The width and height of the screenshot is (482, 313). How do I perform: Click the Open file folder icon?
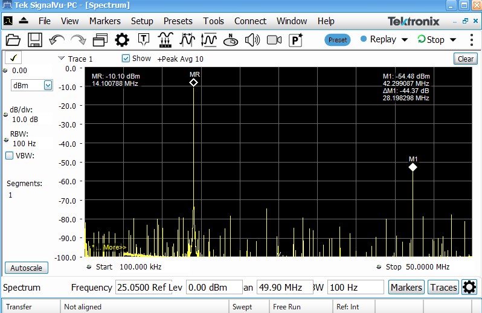13,40
